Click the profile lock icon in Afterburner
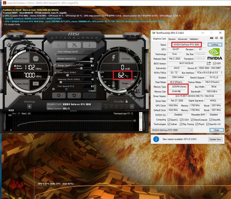This screenshot has width=231, height=199. point(126,101)
